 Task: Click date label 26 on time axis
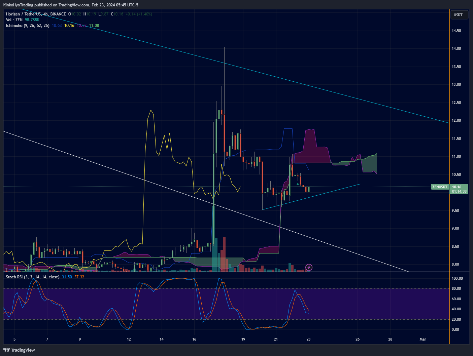click(x=358, y=339)
